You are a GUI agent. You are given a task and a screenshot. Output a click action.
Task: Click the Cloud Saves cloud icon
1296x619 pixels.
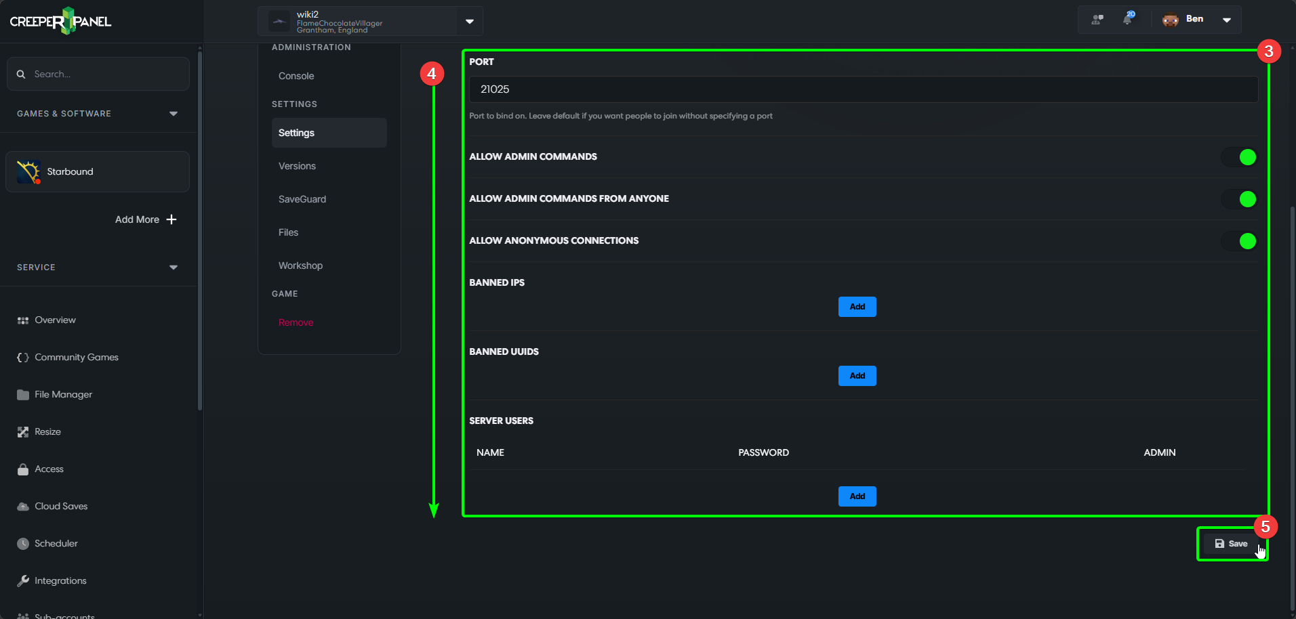[x=23, y=507]
